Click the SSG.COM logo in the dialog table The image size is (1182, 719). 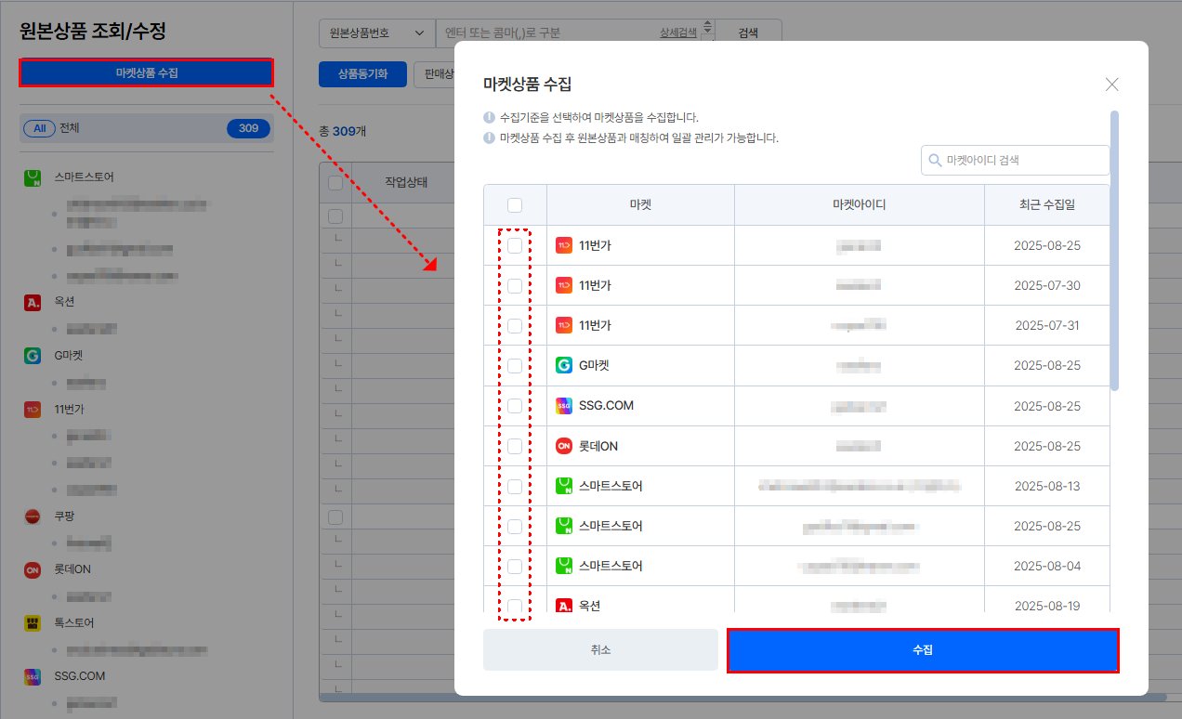click(563, 405)
